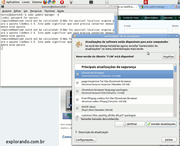Click the update manager title bar icon
This screenshot has height=146, width=180.
[x=74, y=36]
